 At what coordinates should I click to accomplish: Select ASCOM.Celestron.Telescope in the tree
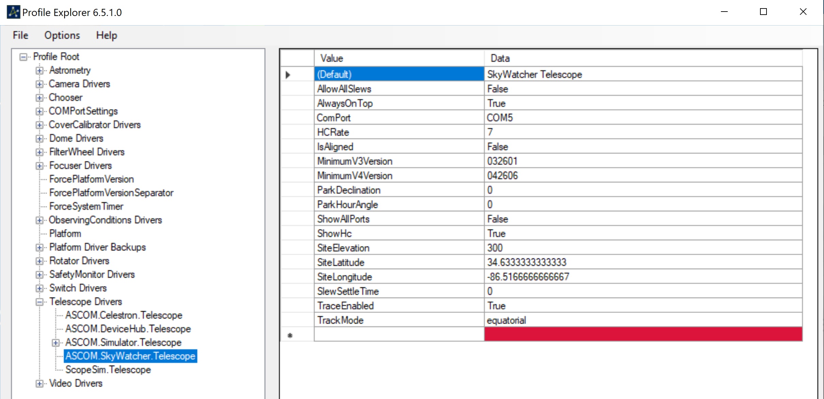[x=124, y=315]
